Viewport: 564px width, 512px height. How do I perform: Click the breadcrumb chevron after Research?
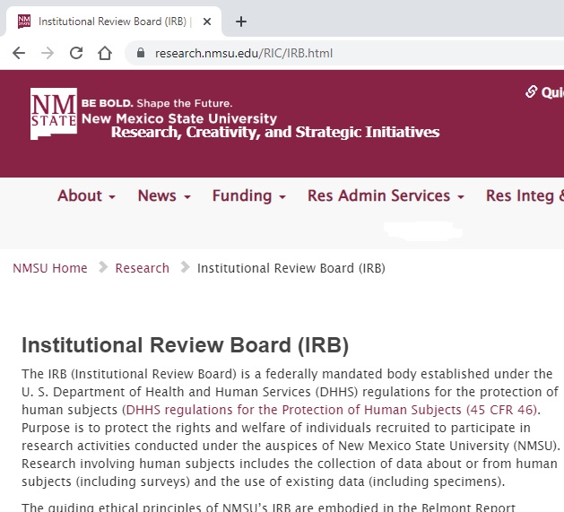click(x=185, y=267)
